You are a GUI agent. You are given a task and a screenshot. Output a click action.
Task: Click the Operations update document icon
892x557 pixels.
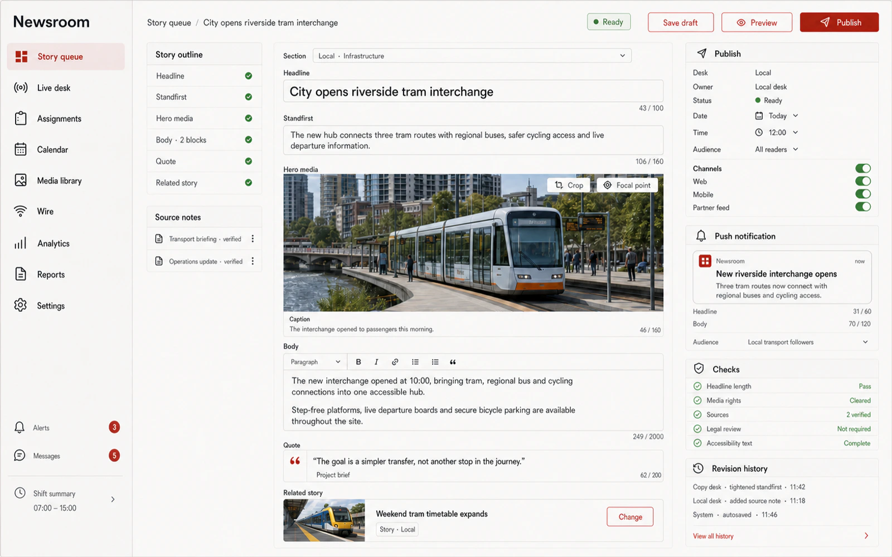tap(159, 261)
